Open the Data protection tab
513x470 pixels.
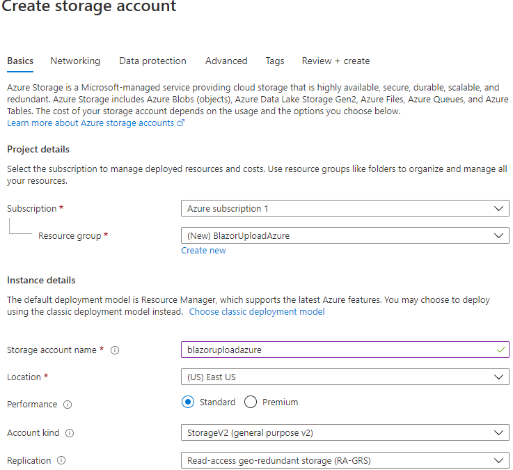click(152, 61)
